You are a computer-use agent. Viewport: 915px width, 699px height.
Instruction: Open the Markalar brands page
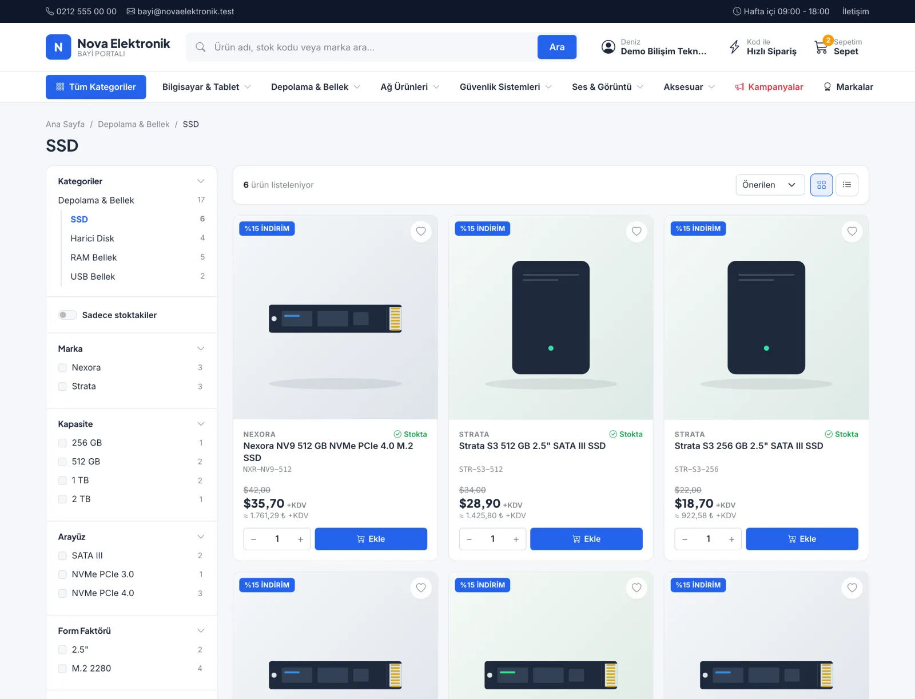point(848,87)
